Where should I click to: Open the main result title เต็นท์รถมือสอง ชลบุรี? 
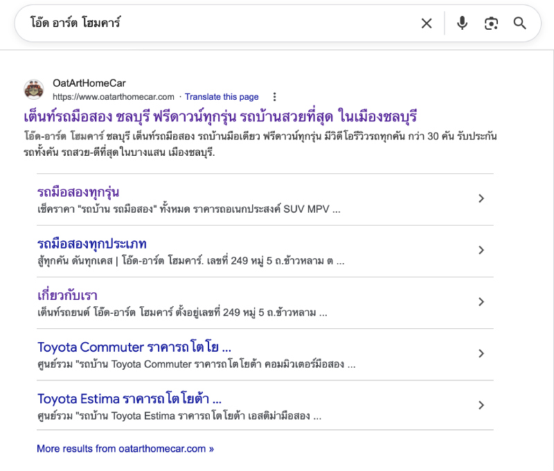220,116
